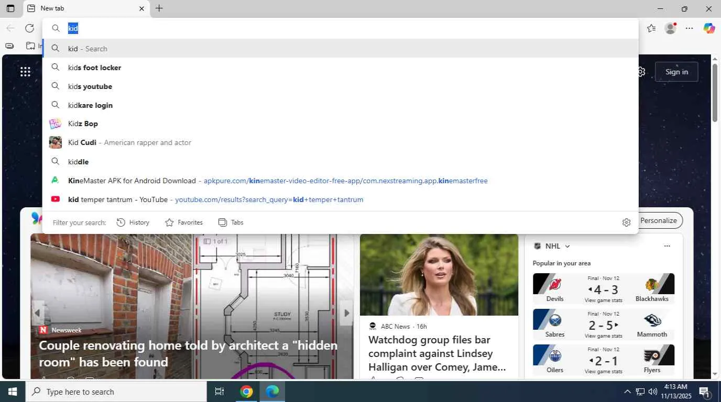Viewport: 721px width, 402px height.
Task: Filter search by History
Action: pos(133,222)
